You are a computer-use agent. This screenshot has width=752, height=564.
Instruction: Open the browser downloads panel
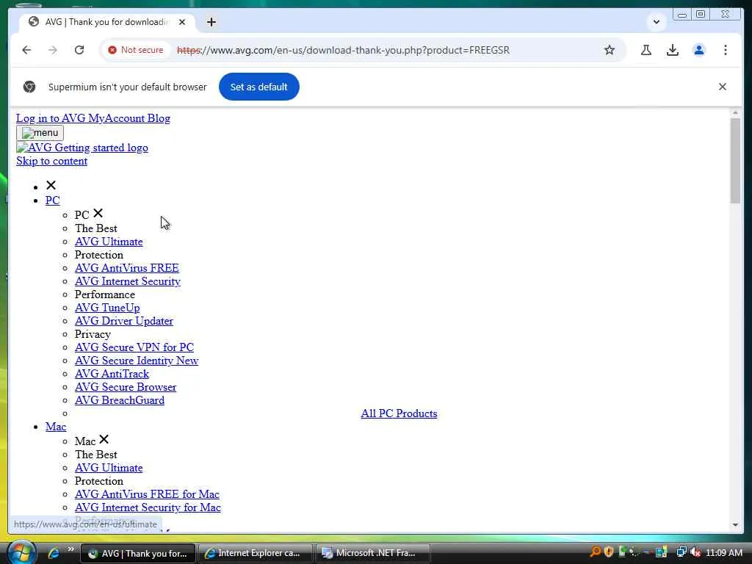[673, 50]
